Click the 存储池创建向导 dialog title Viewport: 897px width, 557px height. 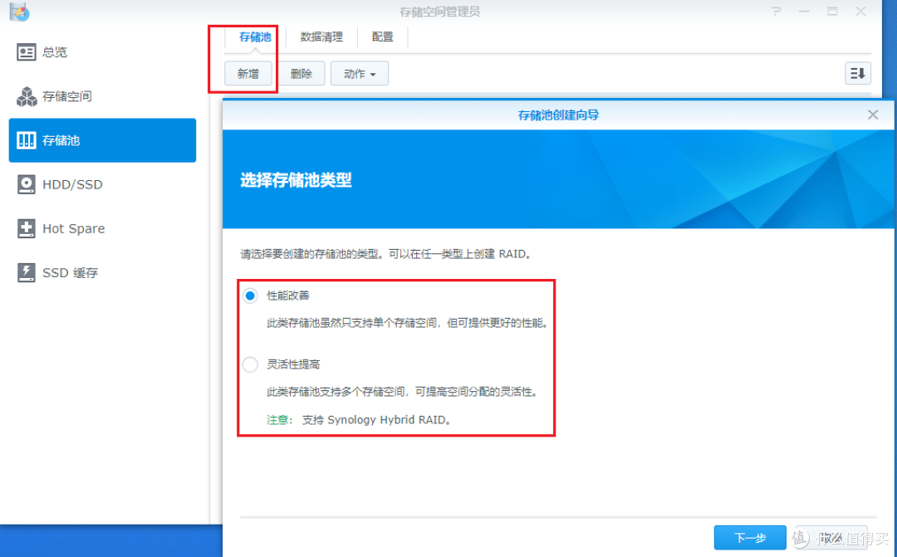click(x=558, y=115)
